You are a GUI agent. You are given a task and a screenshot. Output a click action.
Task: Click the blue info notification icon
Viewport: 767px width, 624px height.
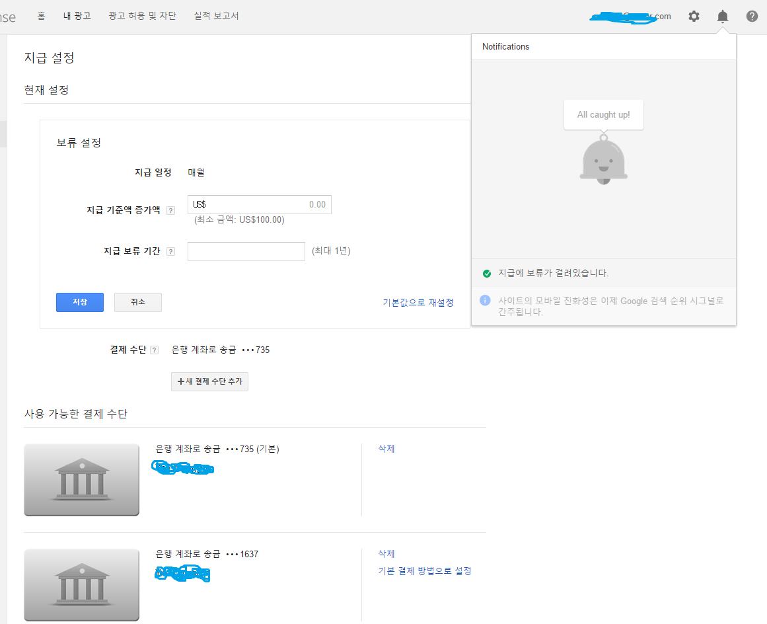point(485,301)
